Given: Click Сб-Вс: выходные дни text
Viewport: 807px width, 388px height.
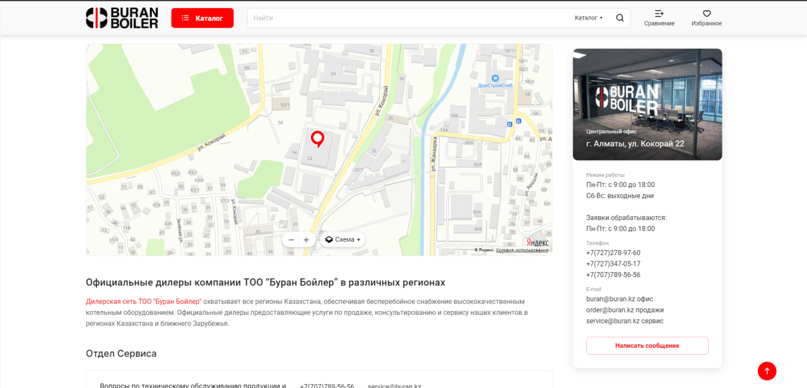Looking at the screenshot, I should tap(620, 196).
